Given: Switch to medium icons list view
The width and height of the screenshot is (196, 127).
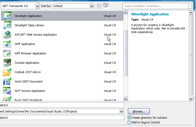Looking at the screenshot, I should coord(106,6).
